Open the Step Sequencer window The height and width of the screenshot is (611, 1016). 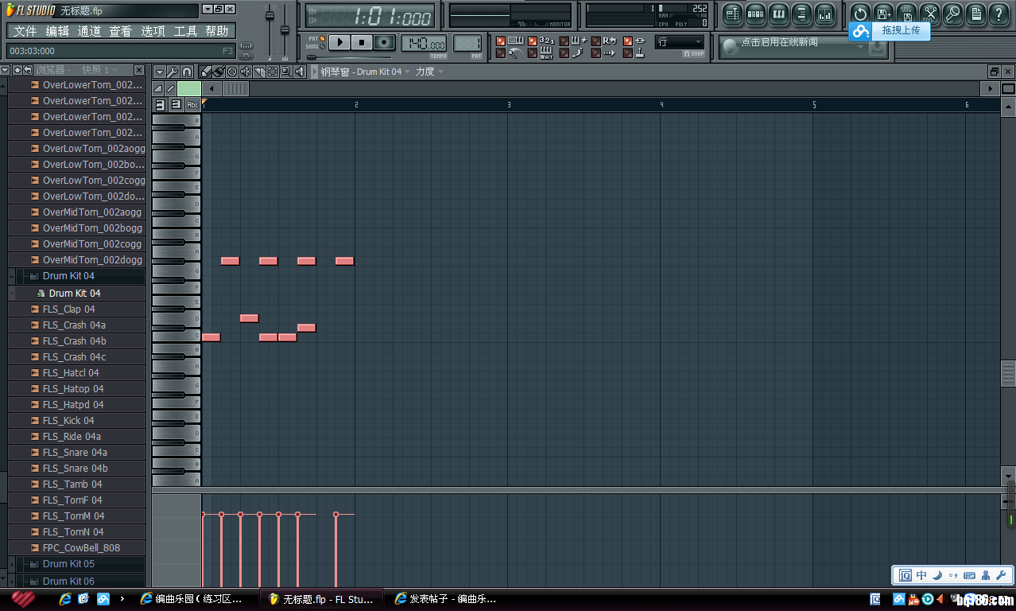click(755, 14)
